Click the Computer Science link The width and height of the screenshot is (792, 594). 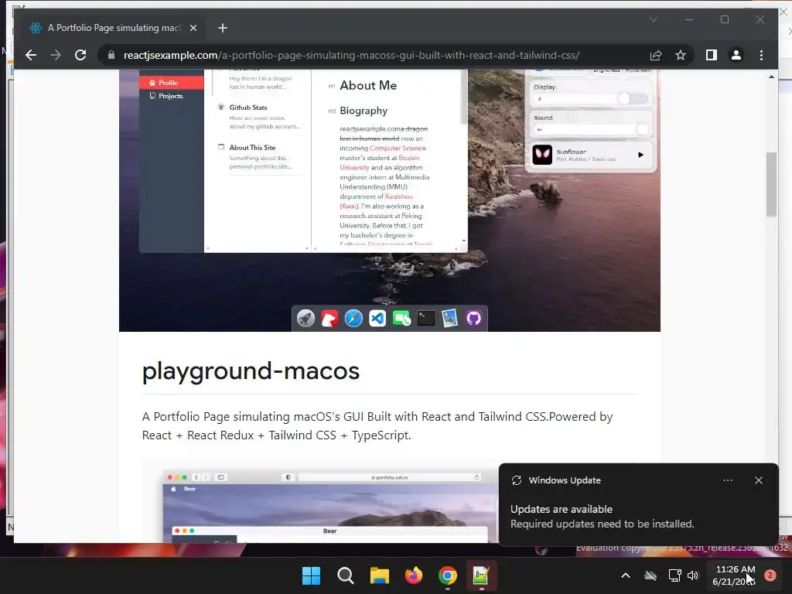(x=398, y=148)
